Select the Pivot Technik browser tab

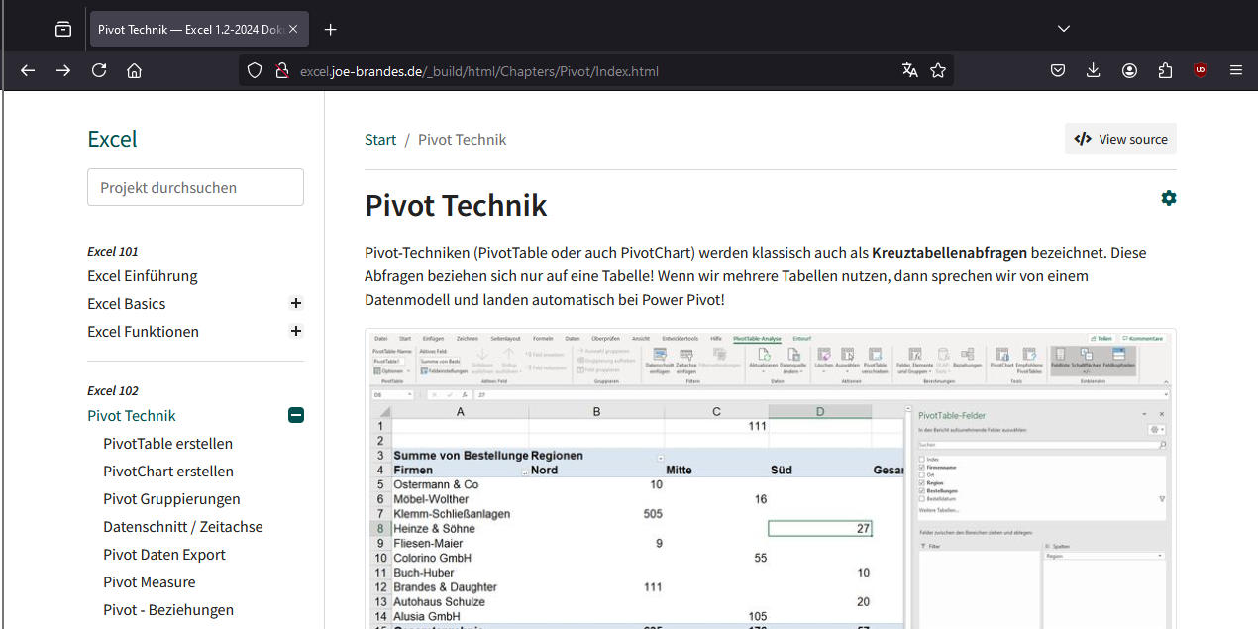[x=198, y=29]
